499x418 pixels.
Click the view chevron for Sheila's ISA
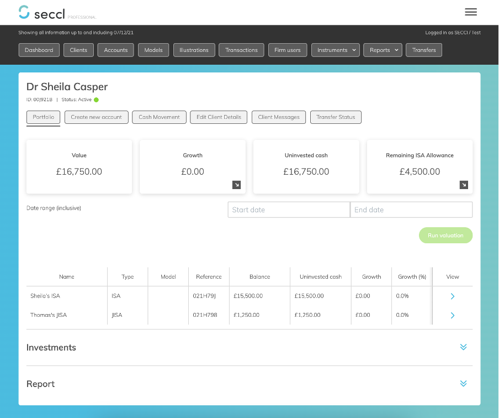[x=452, y=296]
